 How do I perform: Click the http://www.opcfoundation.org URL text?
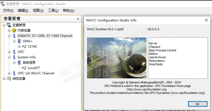point(147,89)
